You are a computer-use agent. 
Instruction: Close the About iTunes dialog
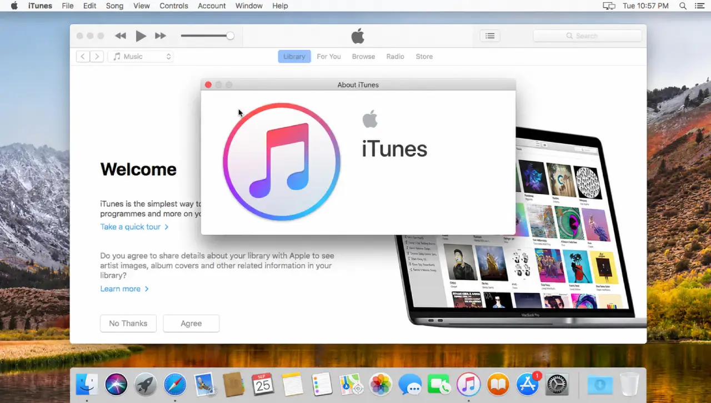208,84
